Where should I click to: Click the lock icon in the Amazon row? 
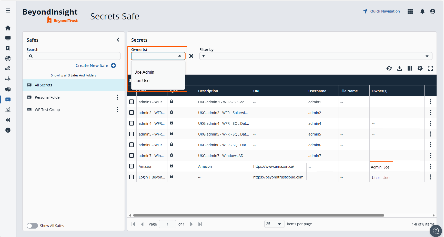(x=171, y=166)
